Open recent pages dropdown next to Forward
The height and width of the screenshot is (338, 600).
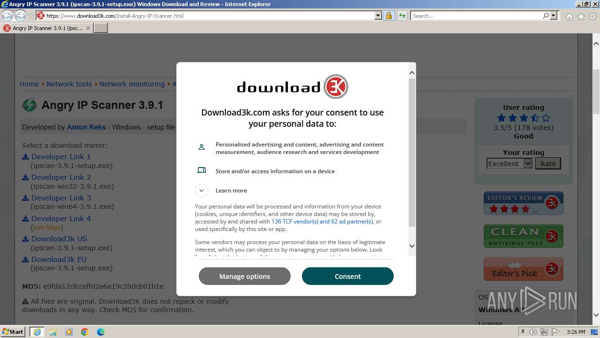click(x=30, y=16)
